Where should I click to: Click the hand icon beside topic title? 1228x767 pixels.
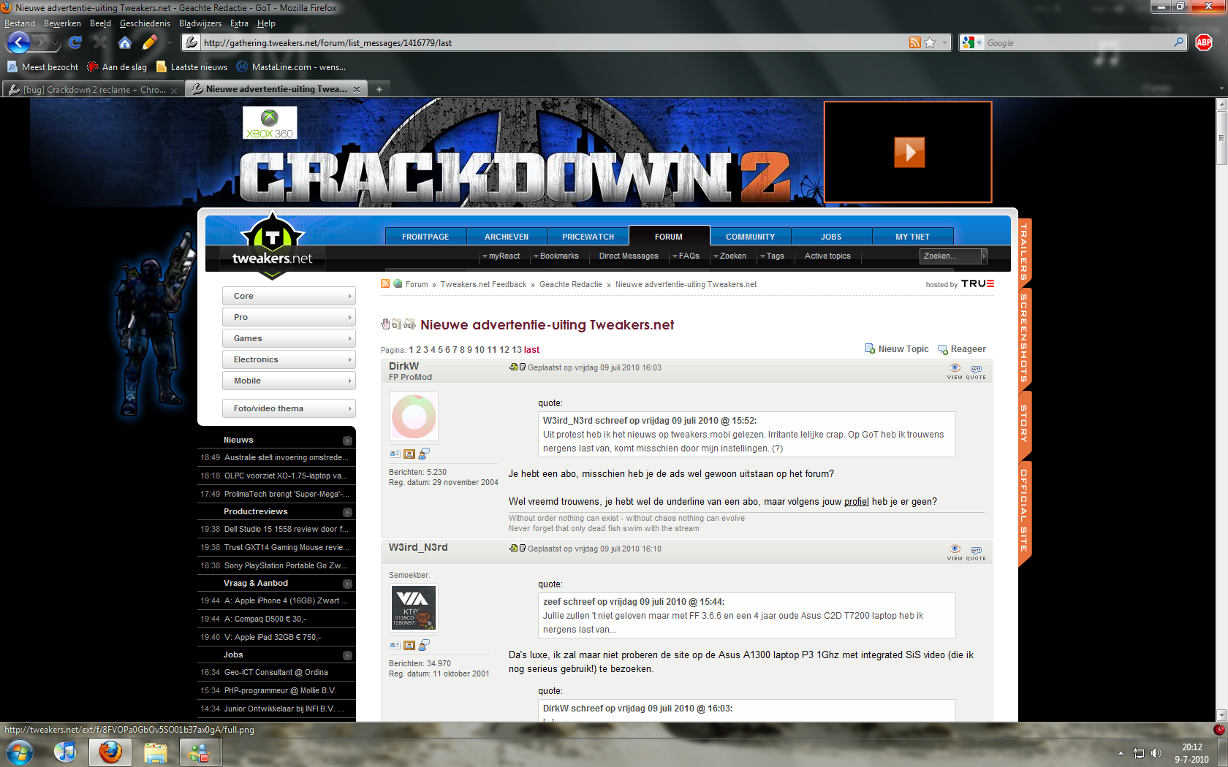386,324
